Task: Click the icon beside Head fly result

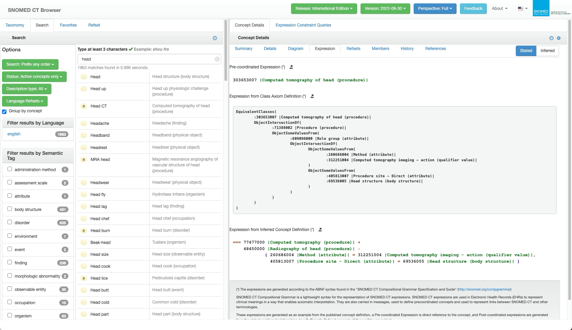Action: [x=83, y=195]
